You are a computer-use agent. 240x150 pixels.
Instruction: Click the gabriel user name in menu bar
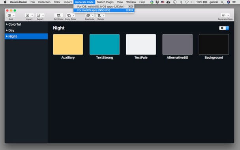(x=214, y=2)
